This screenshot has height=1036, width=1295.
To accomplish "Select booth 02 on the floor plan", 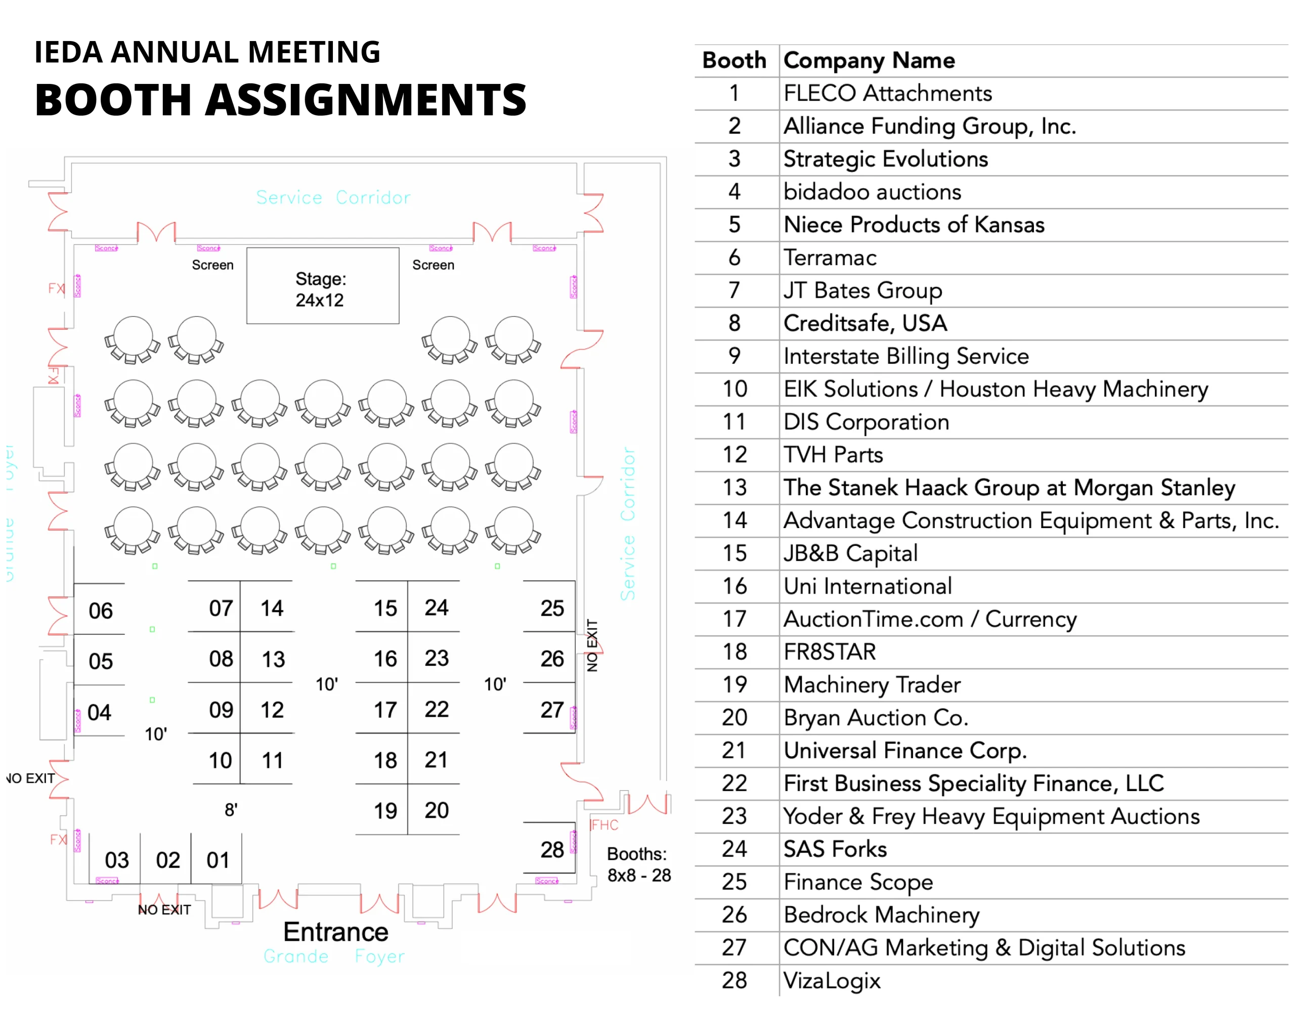I will point(167,860).
